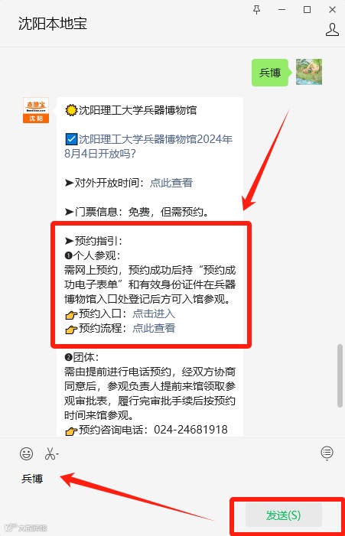Open 对外开放时间 点此查看 link

(x=171, y=183)
